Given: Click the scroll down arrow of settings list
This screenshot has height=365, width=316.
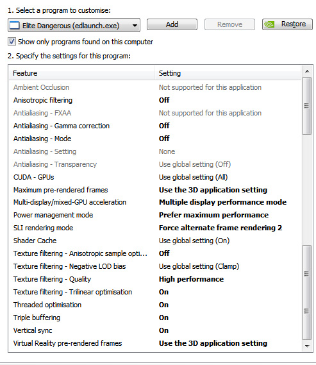Looking at the screenshot, I should [x=307, y=346].
